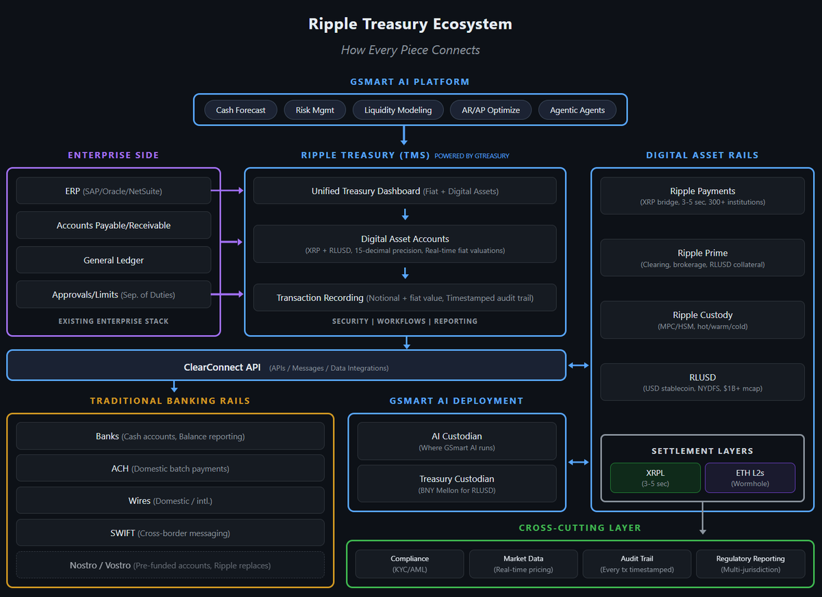This screenshot has width=822, height=597.
Task: Select the Treasury Custodian box
Action: point(457,484)
